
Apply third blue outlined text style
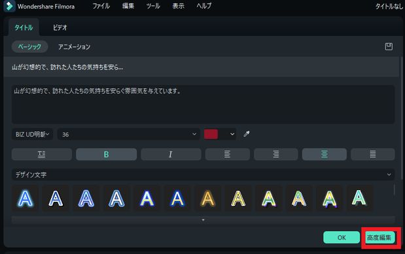coord(86,198)
